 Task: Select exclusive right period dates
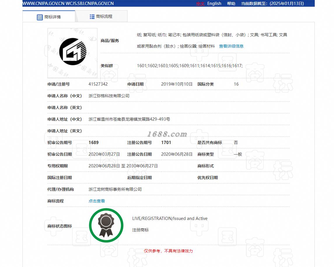coord(123,166)
